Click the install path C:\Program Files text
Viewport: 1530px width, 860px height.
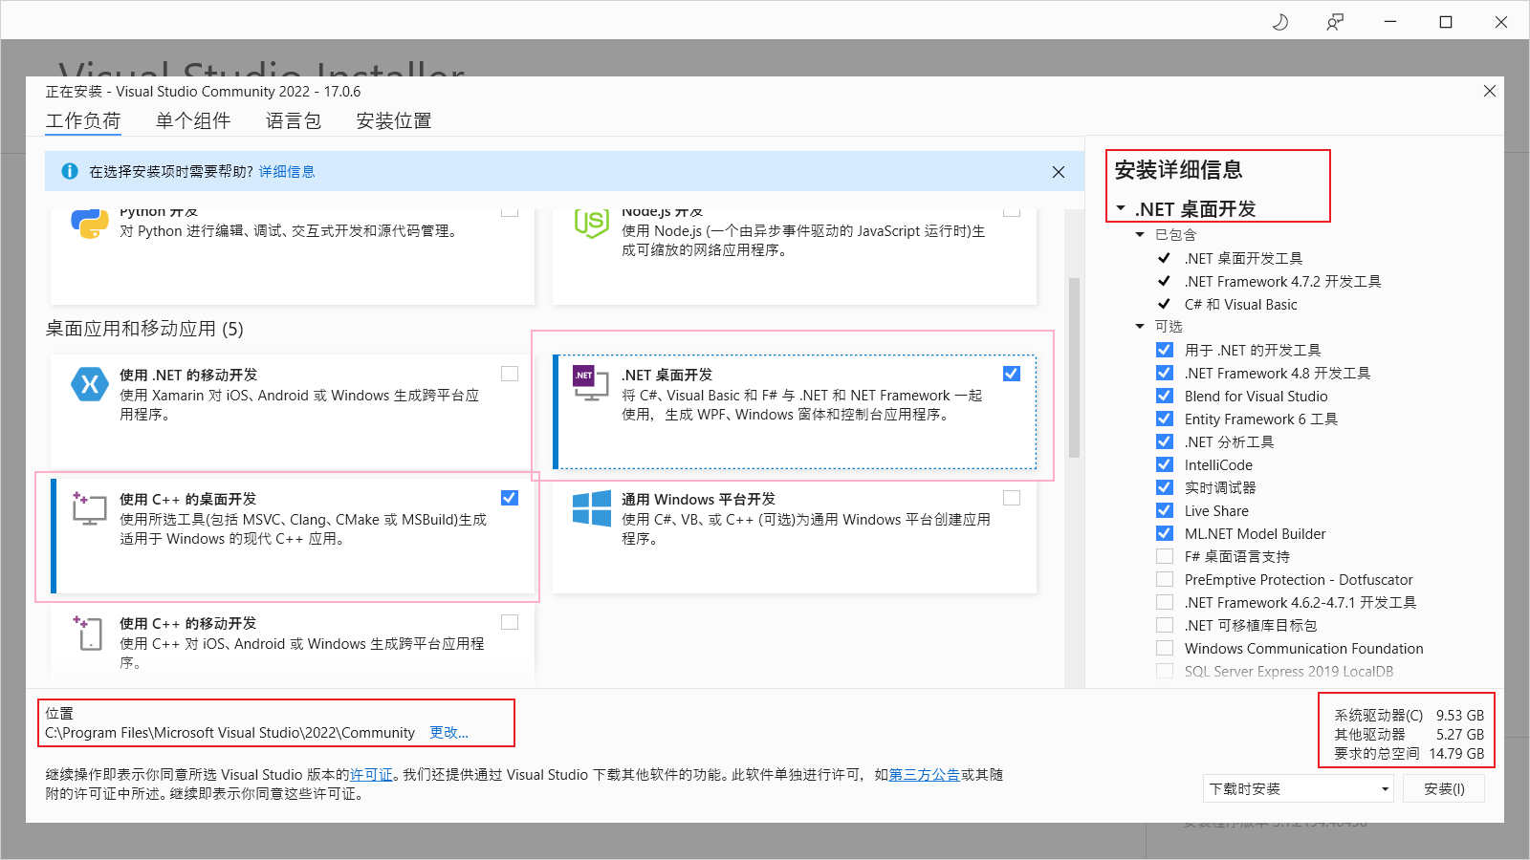click(229, 733)
